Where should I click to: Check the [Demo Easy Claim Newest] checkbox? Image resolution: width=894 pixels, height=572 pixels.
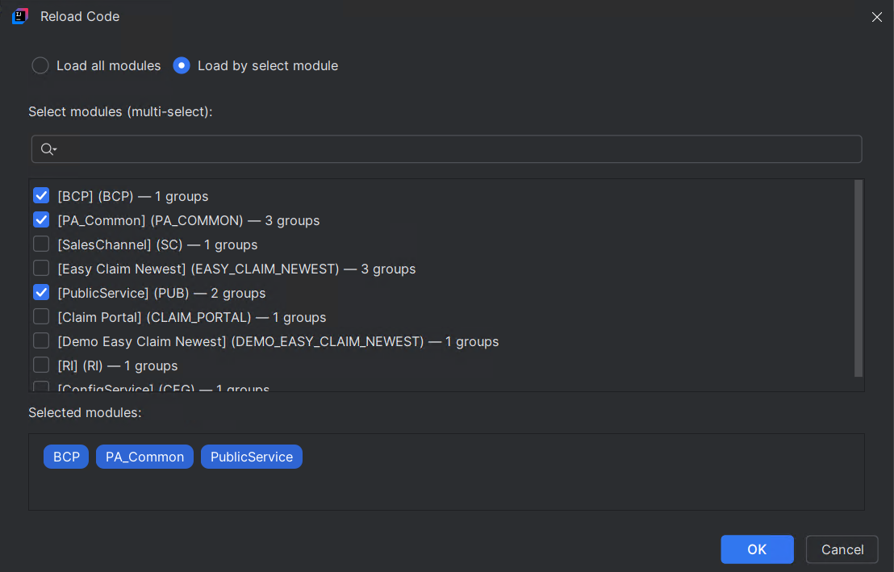point(41,341)
